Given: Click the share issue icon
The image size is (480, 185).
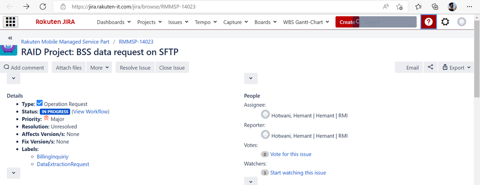Looking at the screenshot, I should click(431, 67).
